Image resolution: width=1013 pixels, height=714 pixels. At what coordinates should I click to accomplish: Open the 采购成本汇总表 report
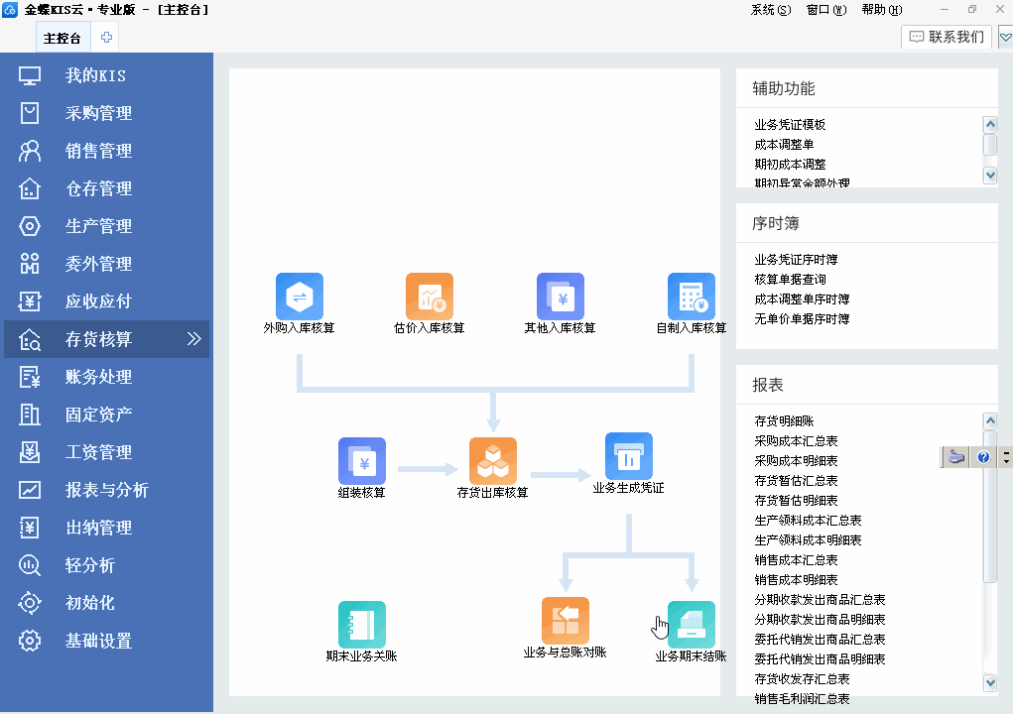[x=796, y=441]
